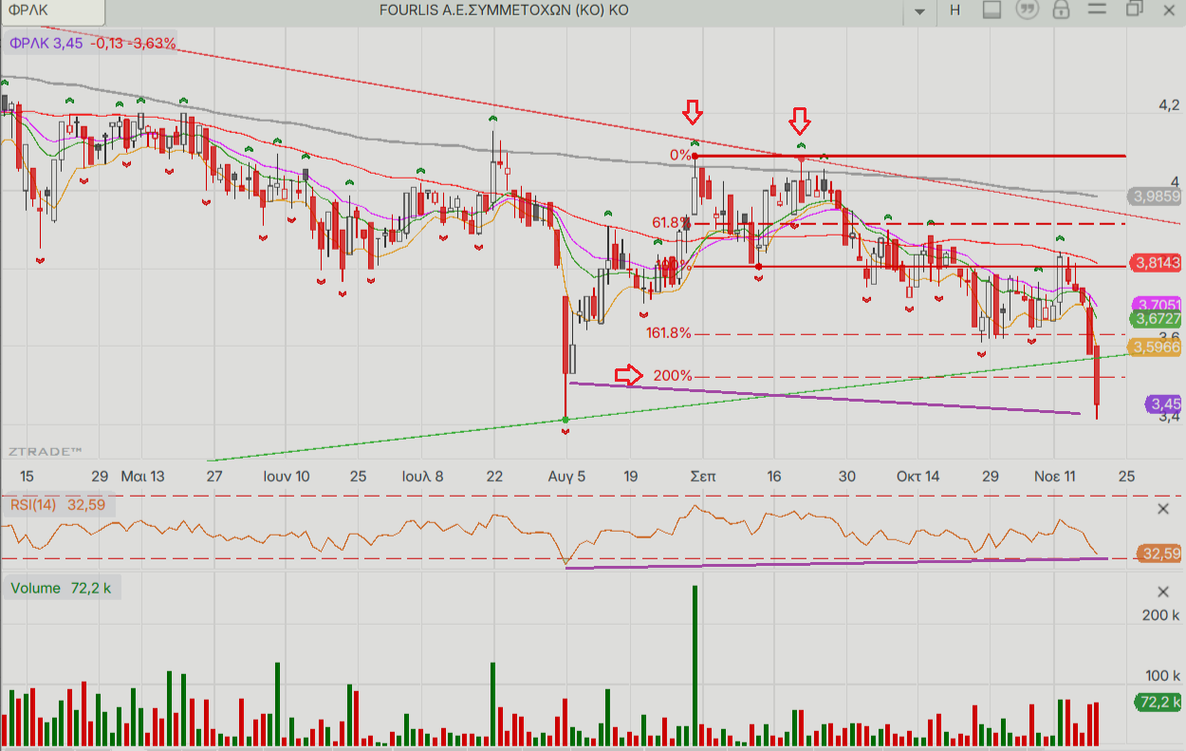The height and width of the screenshot is (751, 1186).
Task: Click the restore window icon
Action: [1134, 9]
